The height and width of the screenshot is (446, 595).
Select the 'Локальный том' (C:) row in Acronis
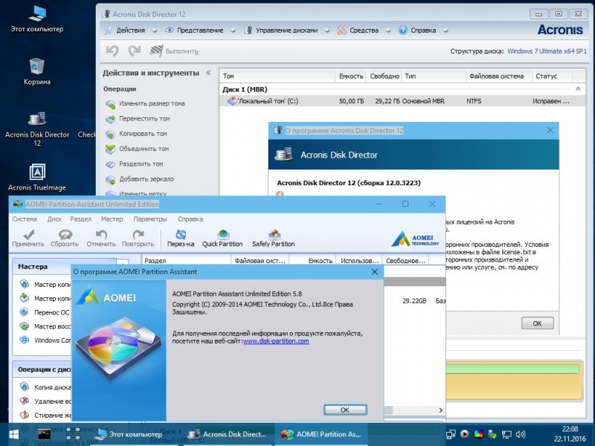pos(402,101)
